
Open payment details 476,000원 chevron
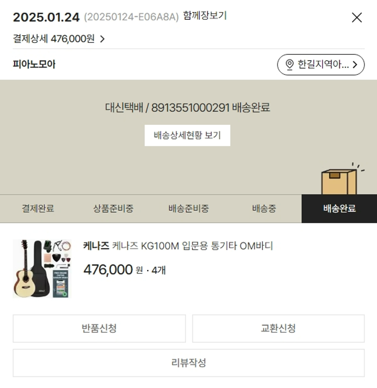click(x=103, y=39)
